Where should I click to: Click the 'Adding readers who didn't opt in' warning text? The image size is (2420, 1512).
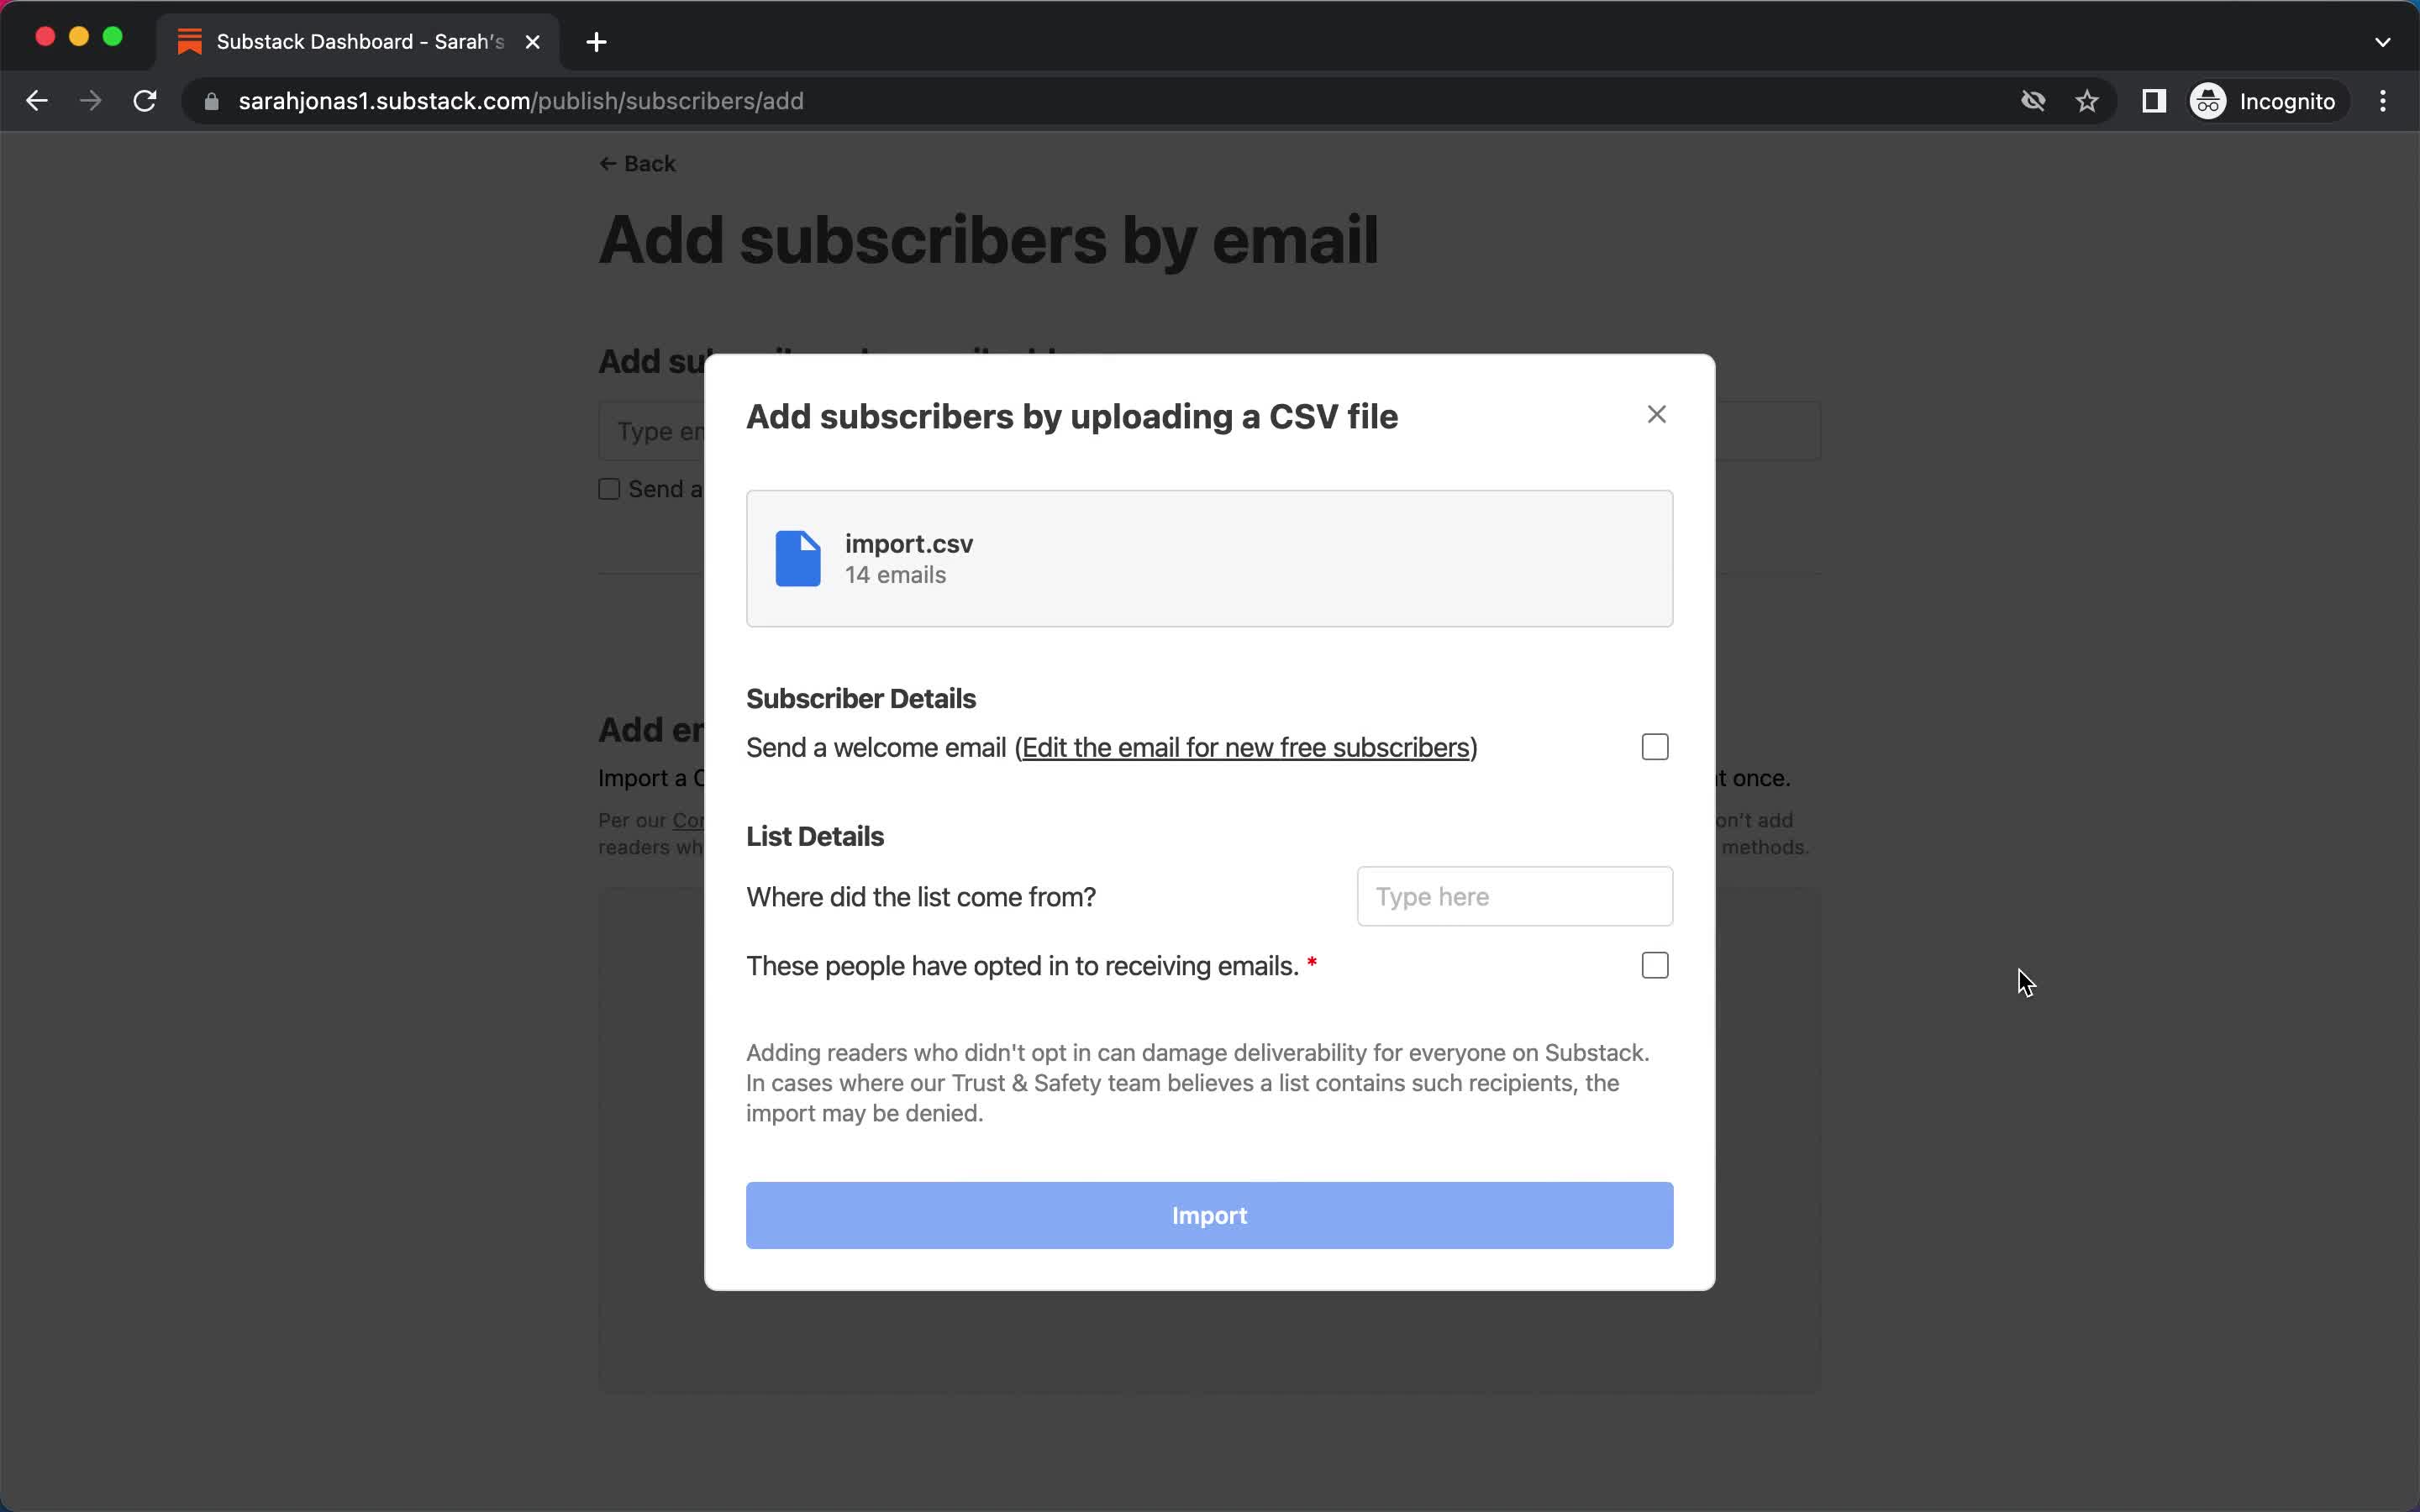tap(1198, 1083)
